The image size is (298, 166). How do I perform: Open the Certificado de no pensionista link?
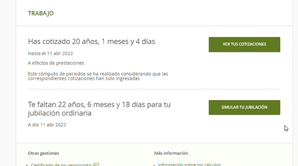pyautogui.click(x=61, y=164)
